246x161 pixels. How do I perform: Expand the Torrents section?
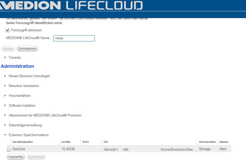pyautogui.click(x=15, y=57)
